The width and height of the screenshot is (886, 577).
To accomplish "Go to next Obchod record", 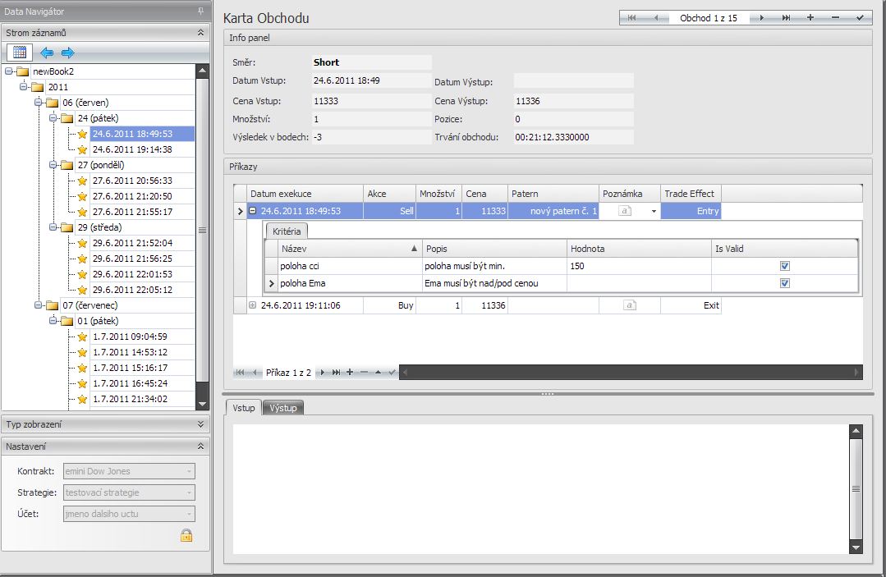I will 762,17.
